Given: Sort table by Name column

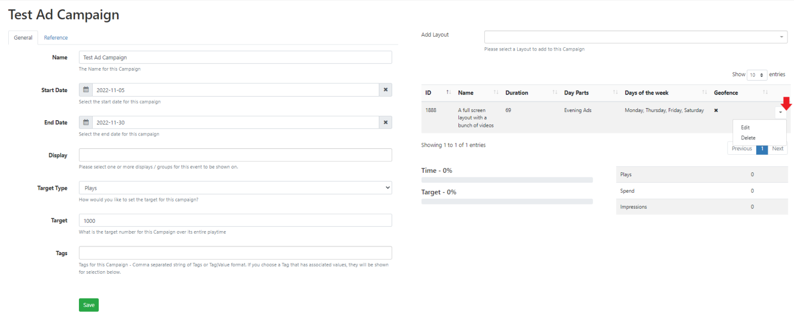Looking at the screenshot, I should tap(496, 93).
